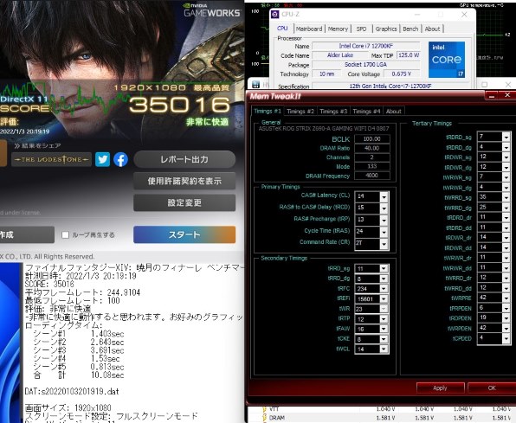Switch to Timings #2 tab
516x423 pixels.
click(300, 112)
